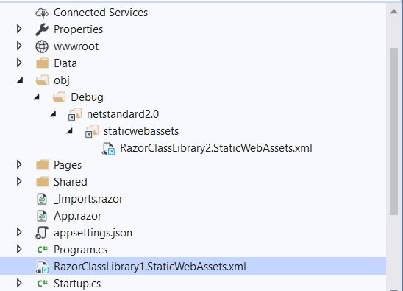Click the wwwroot globe icon
The width and height of the screenshot is (403, 291).
coord(42,46)
